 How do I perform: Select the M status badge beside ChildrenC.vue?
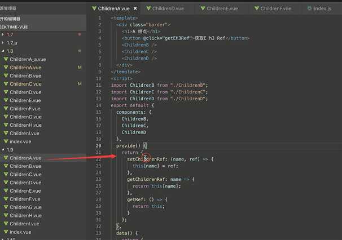80,84
